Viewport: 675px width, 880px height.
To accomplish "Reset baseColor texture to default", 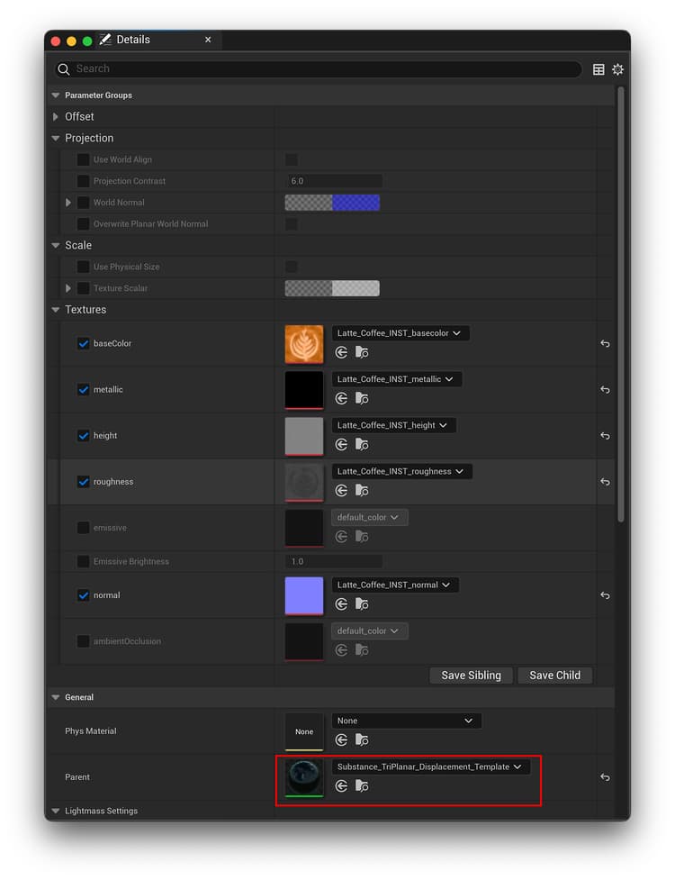I will click(605, 343).
